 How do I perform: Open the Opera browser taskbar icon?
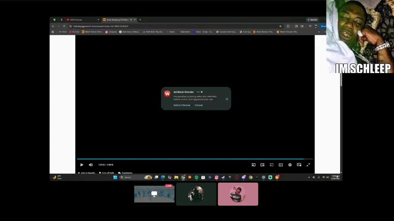pyautogui.click(x=237, y=177)
